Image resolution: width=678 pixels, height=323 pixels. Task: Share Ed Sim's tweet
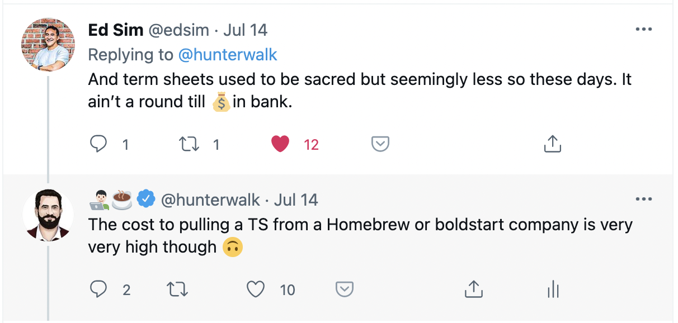point(552,144)
